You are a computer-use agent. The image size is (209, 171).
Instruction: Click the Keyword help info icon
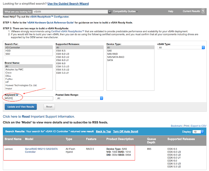[17, 95]
